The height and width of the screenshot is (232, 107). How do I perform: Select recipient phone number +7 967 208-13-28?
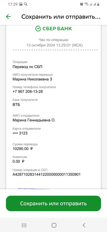pyautogui.click(x=28, y=92)
